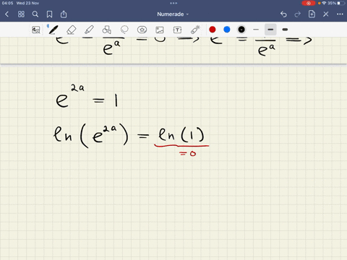Tap the screen recording indicator
Image resolution: width=347 pixels, height=260 pixels.
[309, 3]
